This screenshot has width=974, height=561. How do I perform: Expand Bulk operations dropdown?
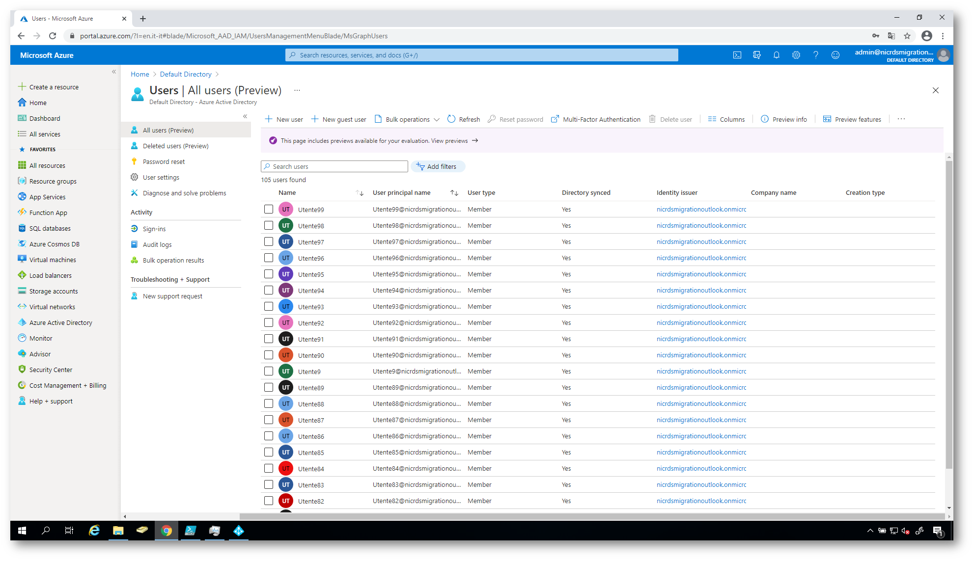click(407, 119)
